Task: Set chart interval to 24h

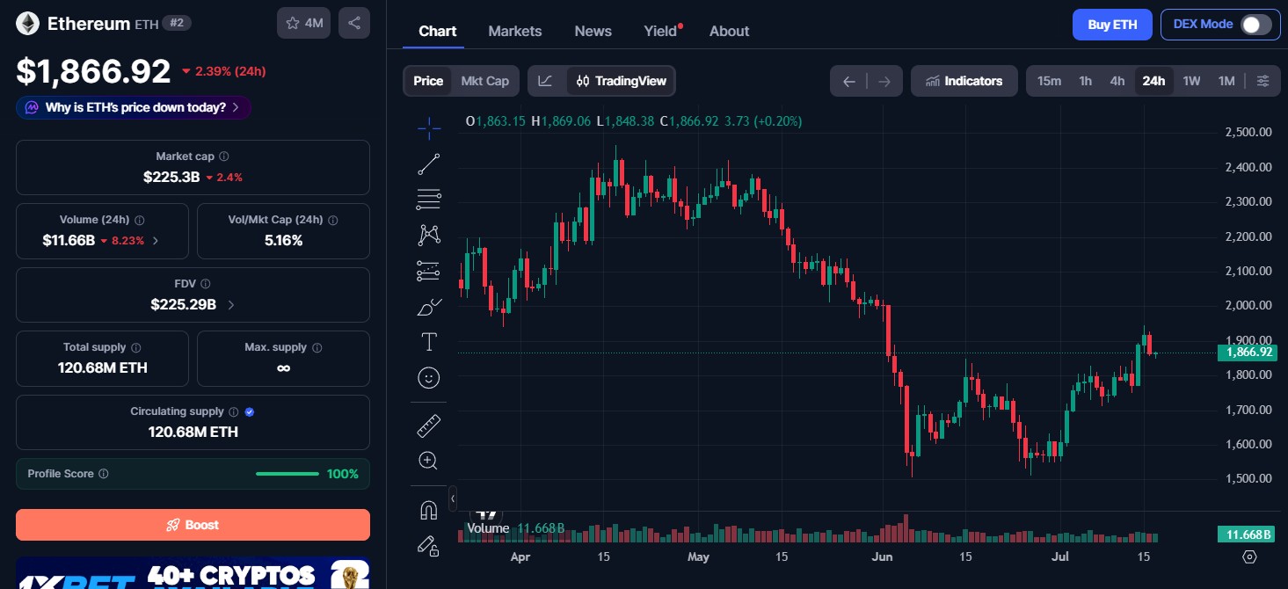Action: click(x=1153, y=81)
